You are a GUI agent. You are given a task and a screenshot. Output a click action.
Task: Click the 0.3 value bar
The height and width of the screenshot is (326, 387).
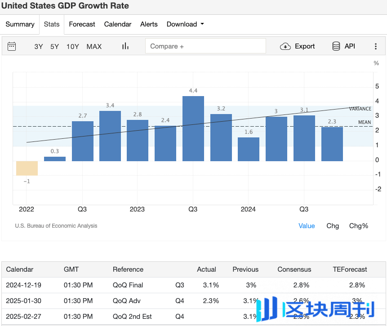pyautogui.click(x=55, y=159)
